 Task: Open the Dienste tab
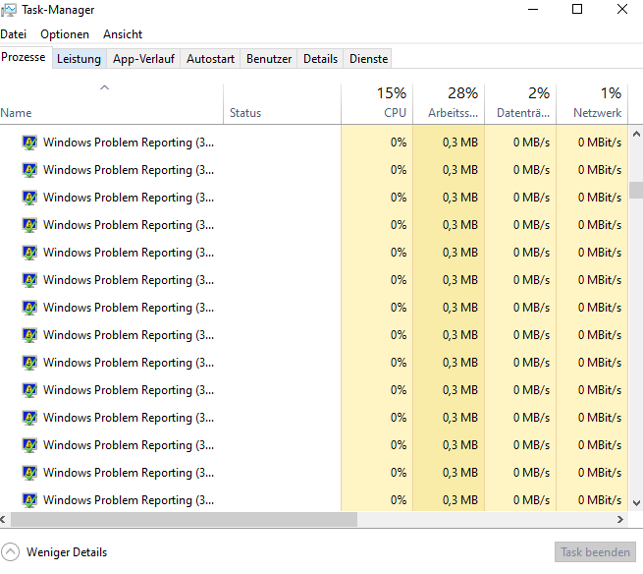pos(368,59)
